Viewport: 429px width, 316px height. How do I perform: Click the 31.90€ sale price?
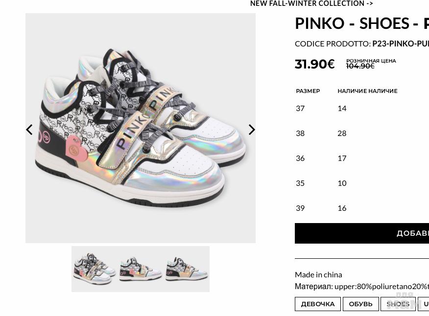pos(314,64)
